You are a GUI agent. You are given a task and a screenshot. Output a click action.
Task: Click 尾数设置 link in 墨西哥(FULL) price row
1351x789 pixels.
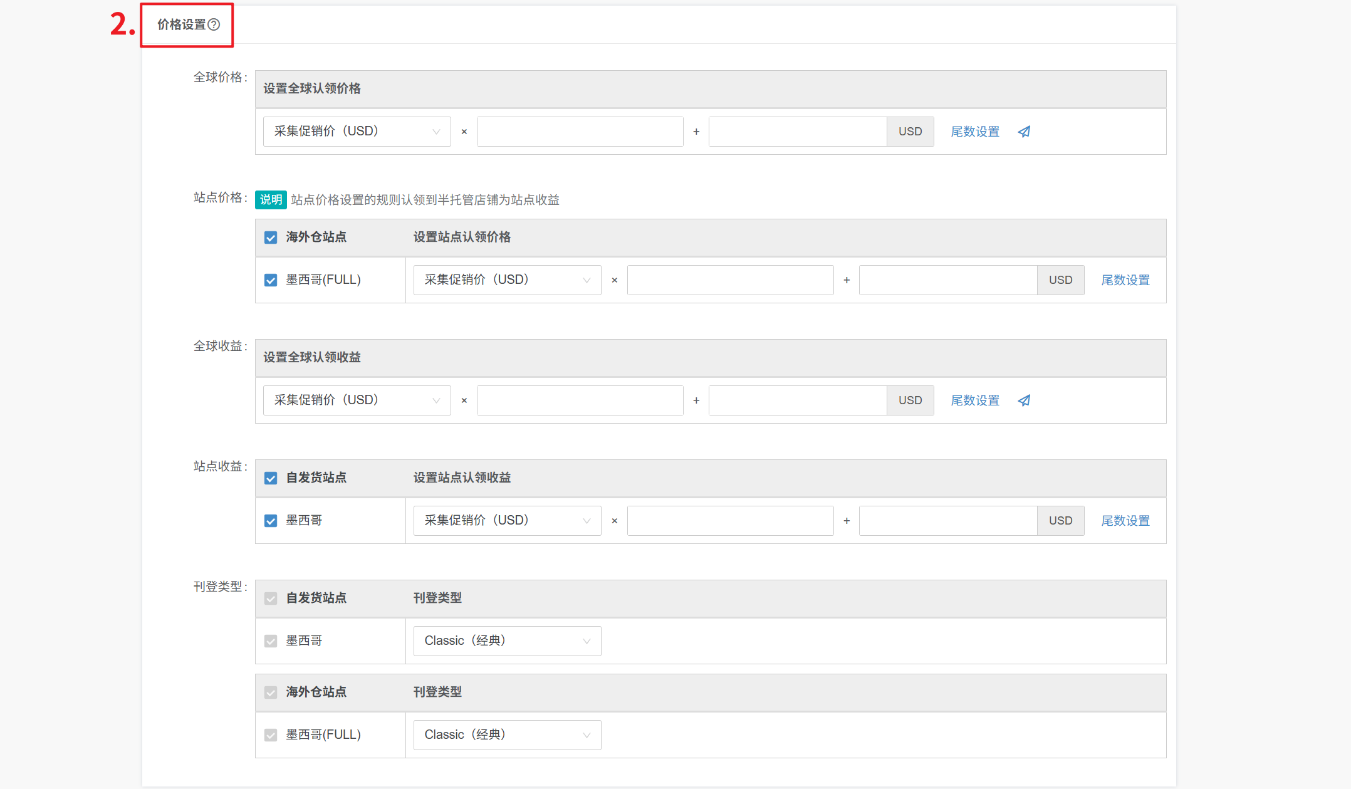[1125, 280]
